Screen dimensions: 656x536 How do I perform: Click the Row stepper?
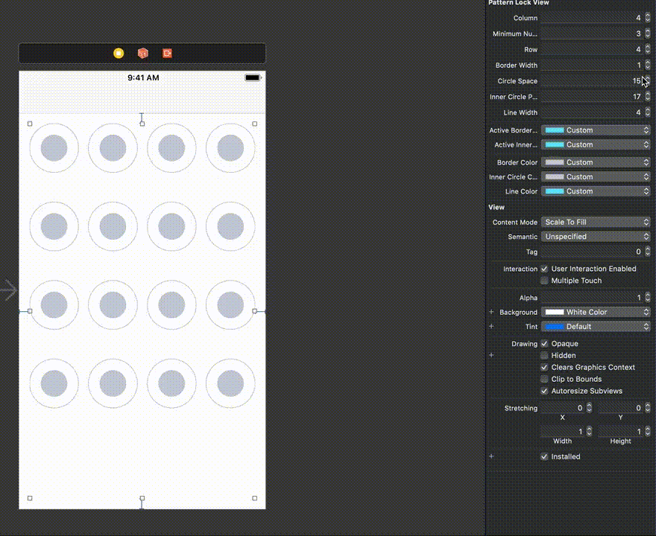pos(648,49)
